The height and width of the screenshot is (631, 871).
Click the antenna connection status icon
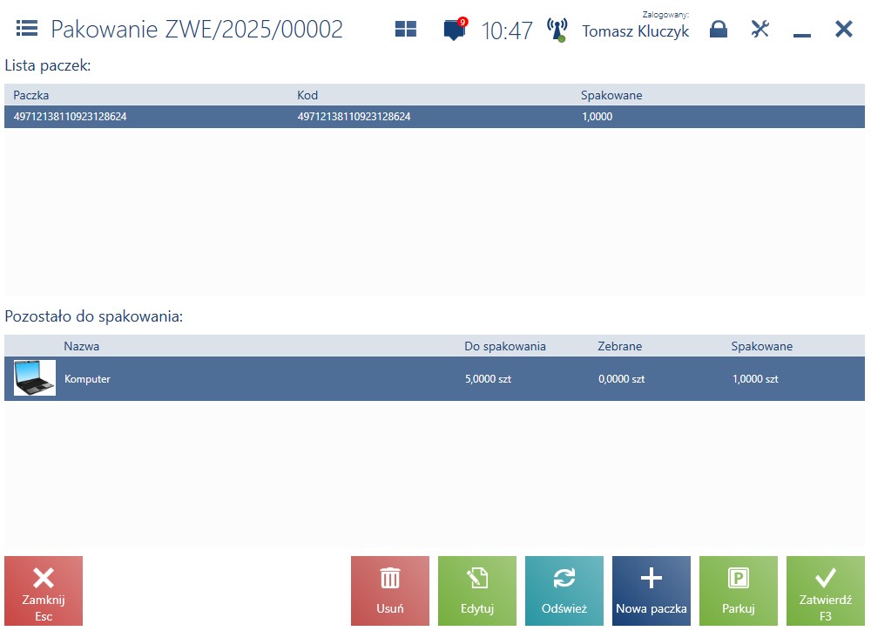click(x=557, y=30)
